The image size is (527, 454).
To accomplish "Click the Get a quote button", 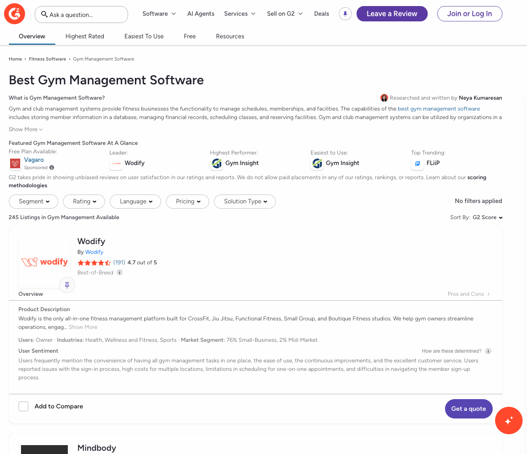I will coord(469,409).
